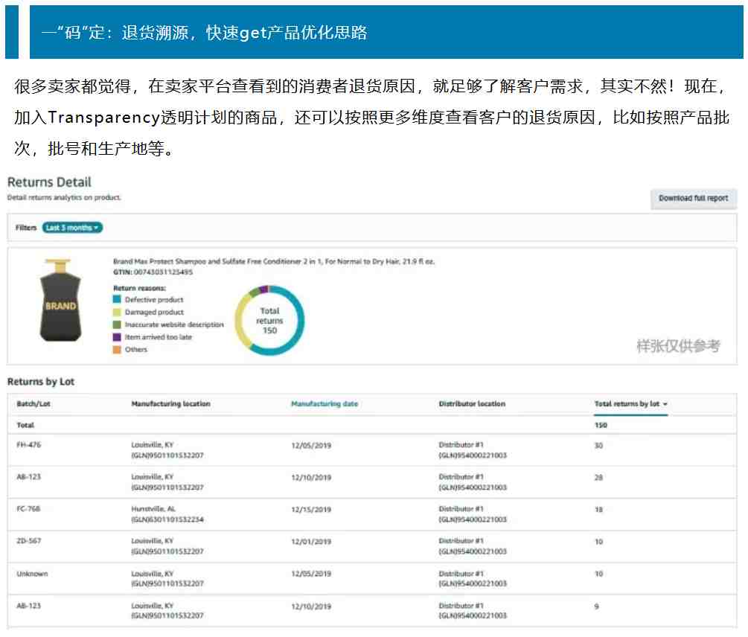Click the 150 value in Total row
Viewport: 748px width, 637px height.
point(601,425)
